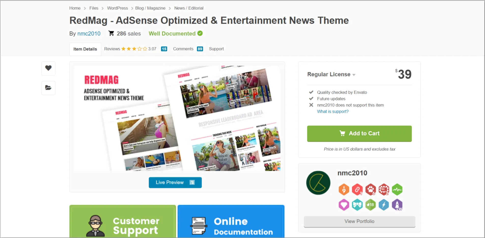Click the nmc2010 heading in author box
The width and height of the screenshot is (485, 238).
click(352, 173)
